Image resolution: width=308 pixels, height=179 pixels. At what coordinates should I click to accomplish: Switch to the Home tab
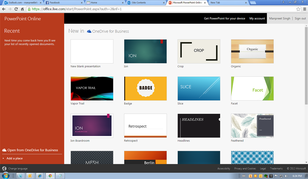pos(105,3)
